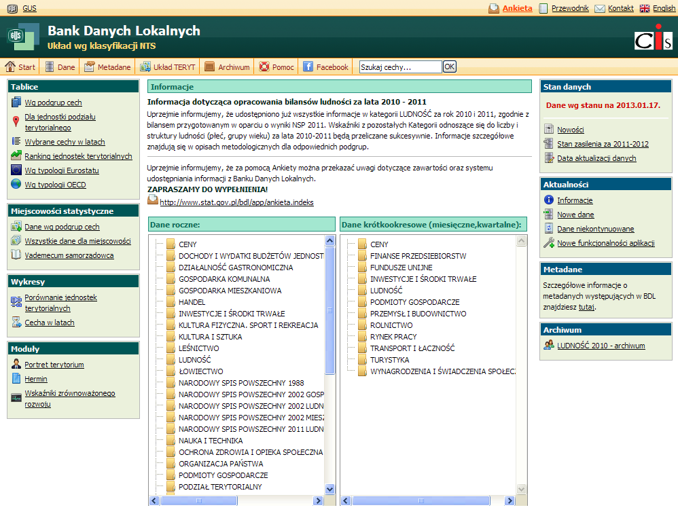The height and width of the screenshot is (514, 678).
Task: Open Data aktualizacji danych link
Action: pyautogui.click(x=596, y=158)
